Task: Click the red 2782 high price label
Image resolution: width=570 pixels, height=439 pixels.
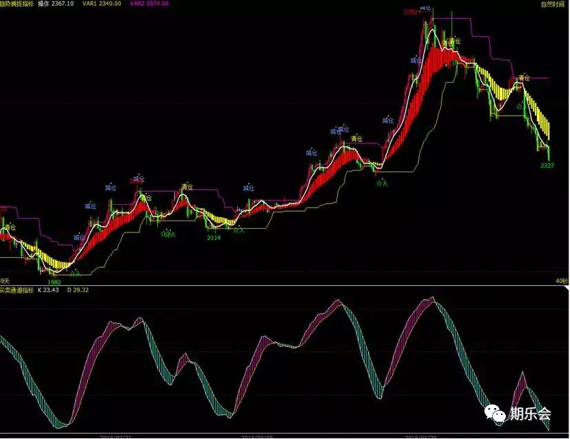Action: 410,12
